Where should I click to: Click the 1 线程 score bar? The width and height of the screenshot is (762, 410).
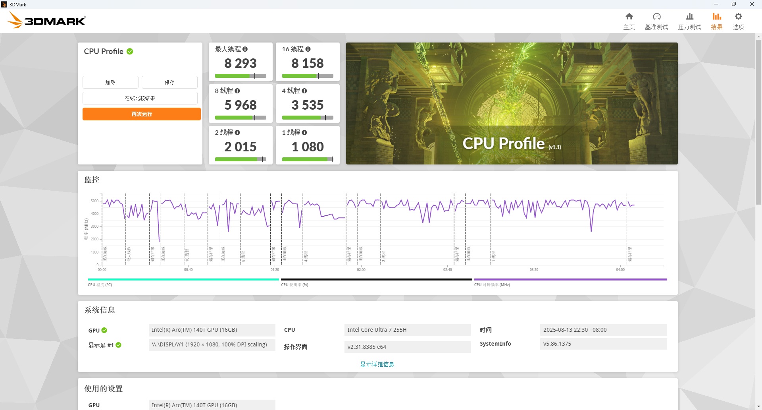308,159
